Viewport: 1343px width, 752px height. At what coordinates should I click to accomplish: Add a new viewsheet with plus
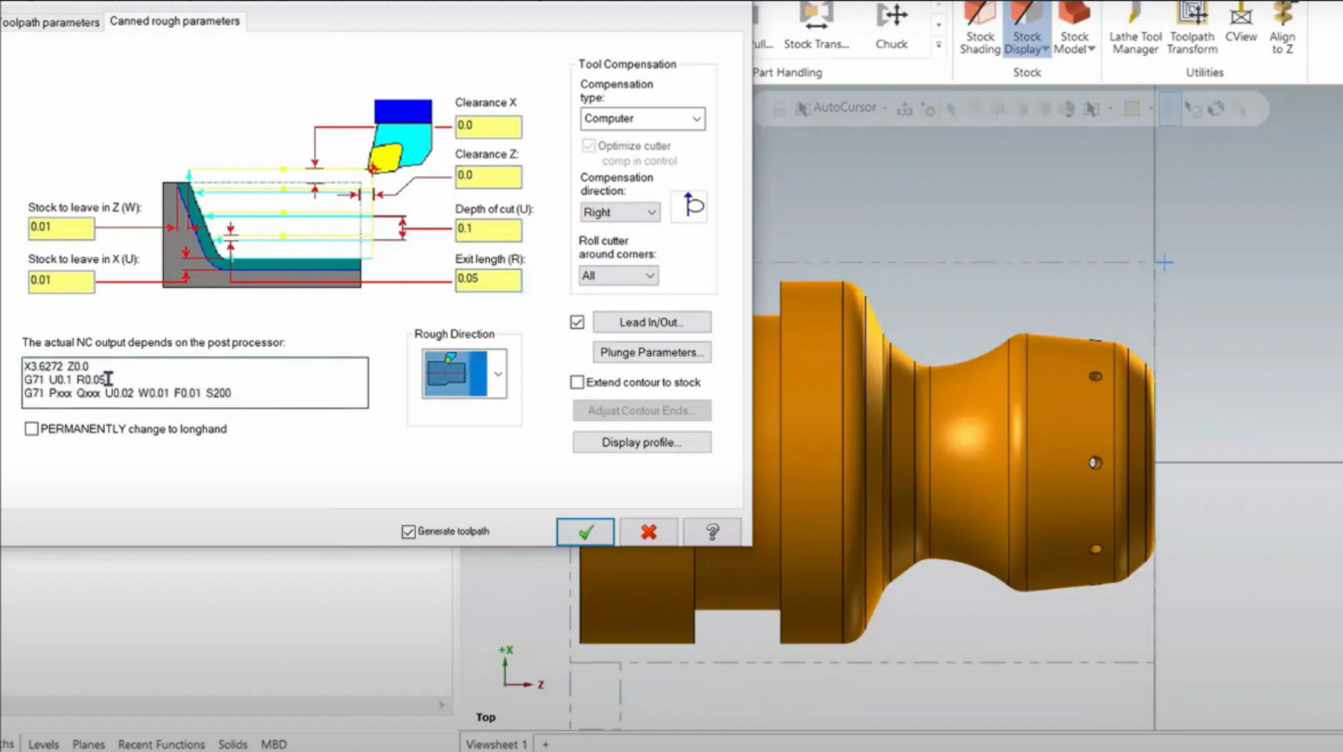pos(546,744)
